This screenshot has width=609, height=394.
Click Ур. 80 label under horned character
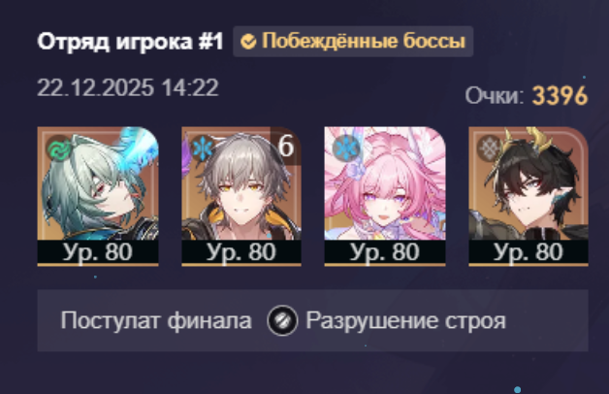(x=529, y=252)
